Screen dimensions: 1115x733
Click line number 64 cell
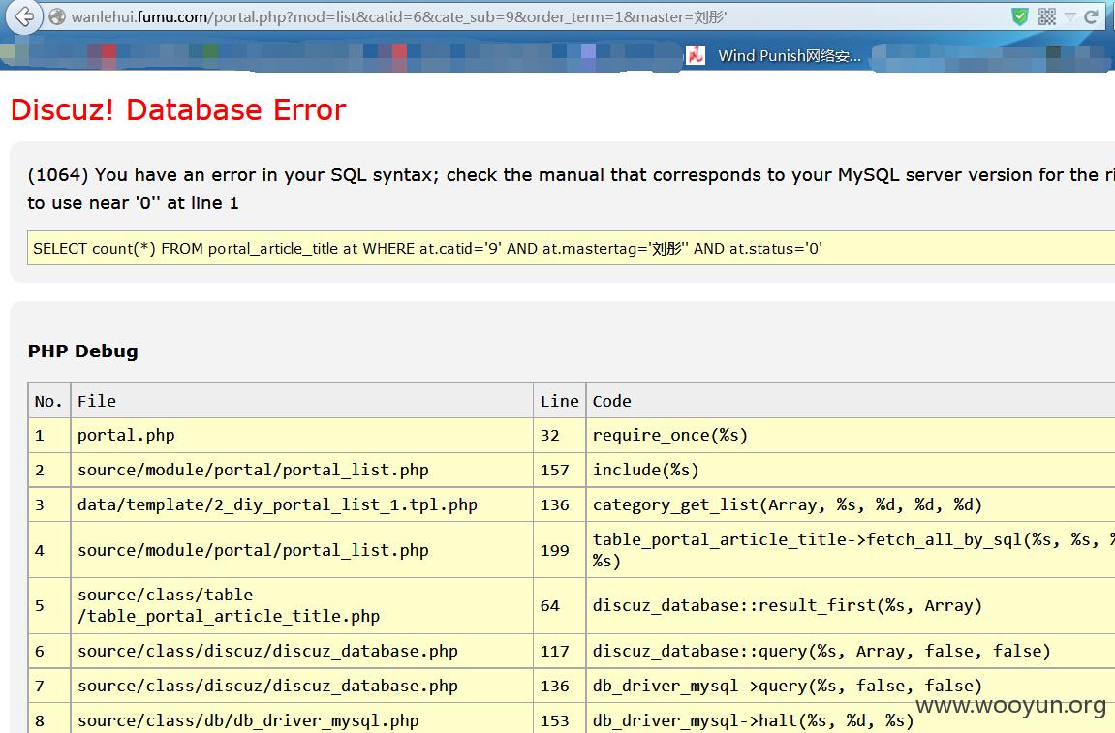(x=559, y=606)
